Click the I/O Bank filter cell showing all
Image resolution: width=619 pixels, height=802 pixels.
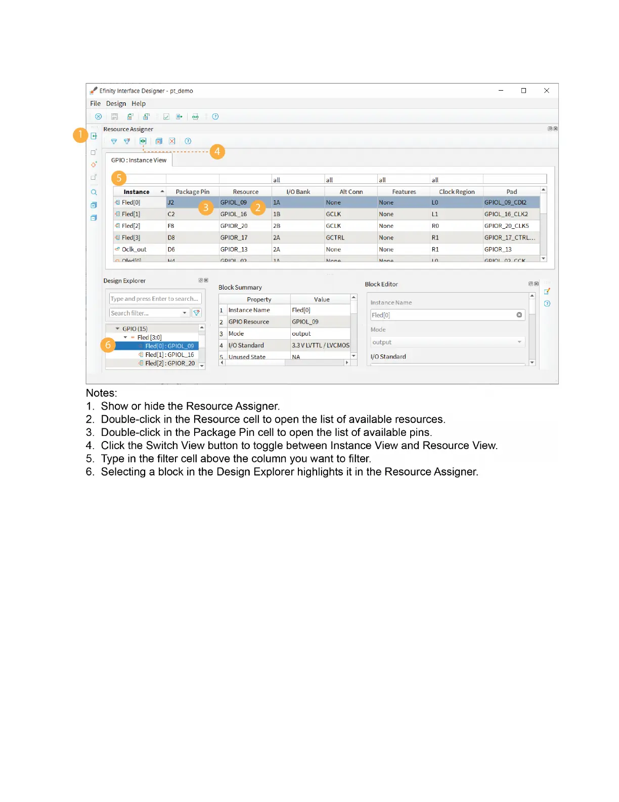pyautogui.click(x=298, y=179)
